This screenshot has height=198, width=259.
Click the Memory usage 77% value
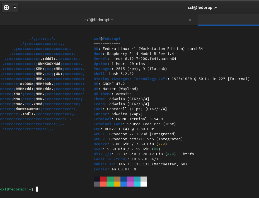pyautogui.click(x=162, y=144)
